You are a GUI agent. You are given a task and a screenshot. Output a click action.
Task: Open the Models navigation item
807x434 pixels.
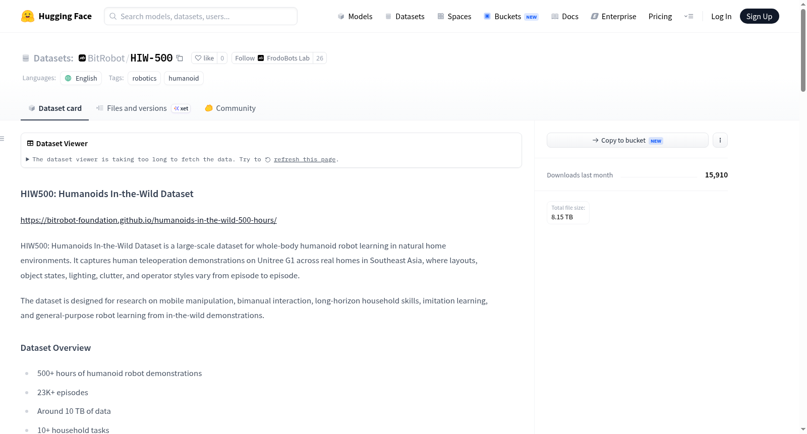355,16
